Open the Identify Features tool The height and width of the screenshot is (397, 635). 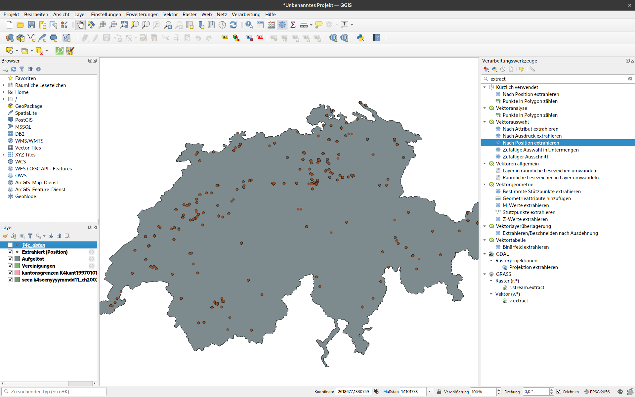click(x=249, y=25)
